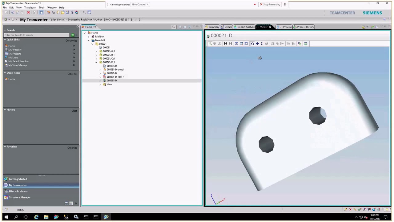This screenshot has height=222, width=394.
Task: Switch to the JT Preview tab
Action: (284, 27)
